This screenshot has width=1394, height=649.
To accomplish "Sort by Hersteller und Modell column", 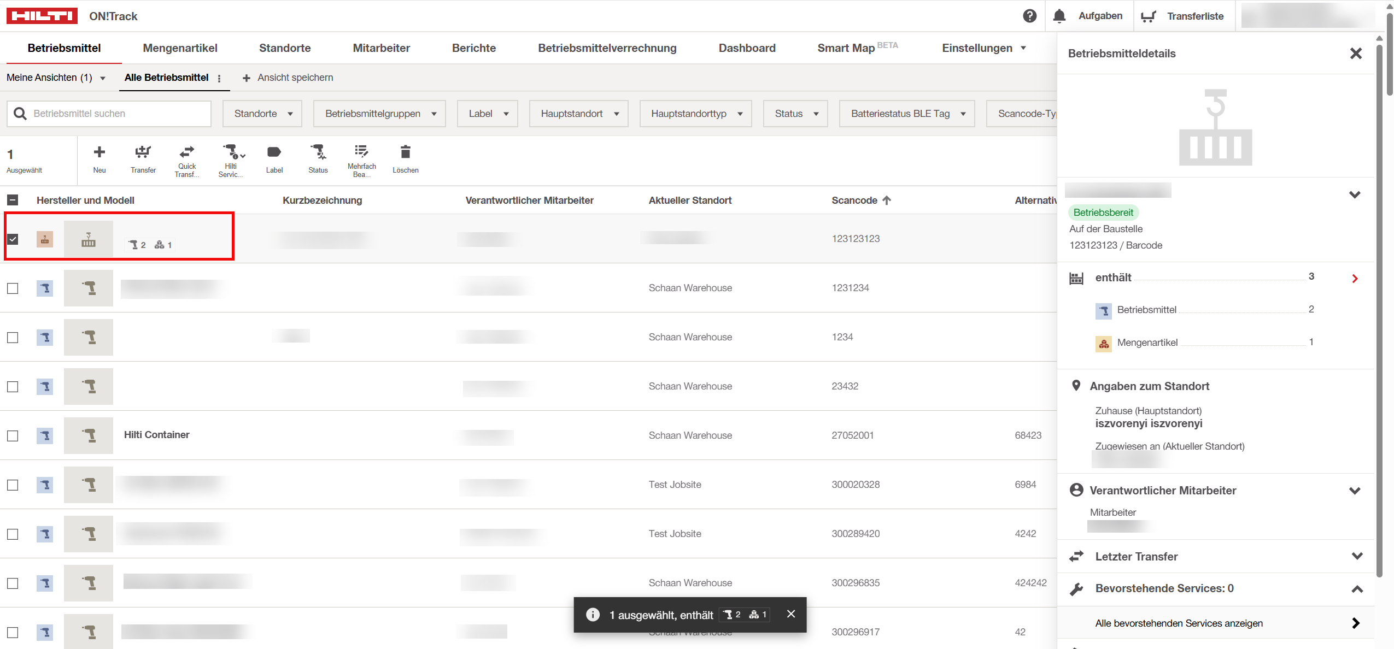I will [x=85, y=200].
